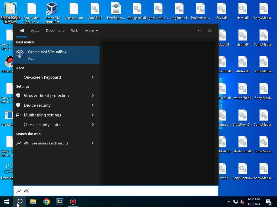Select log4net.dll desktop file
This screenshot has height=207, width=277.
179,11
